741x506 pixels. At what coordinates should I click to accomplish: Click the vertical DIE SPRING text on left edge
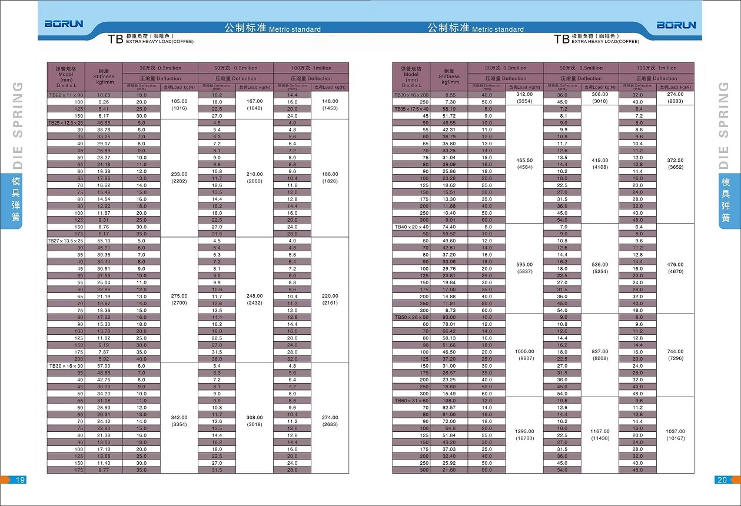(17, 125)
